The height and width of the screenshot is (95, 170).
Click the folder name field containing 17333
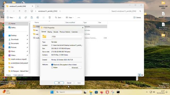[x=67, y=37]
